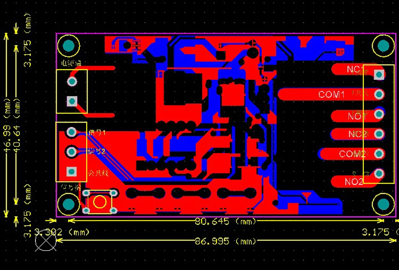Click the square pad of the power connector
This screenshot has height=270, width=399.
pos(72,101)
